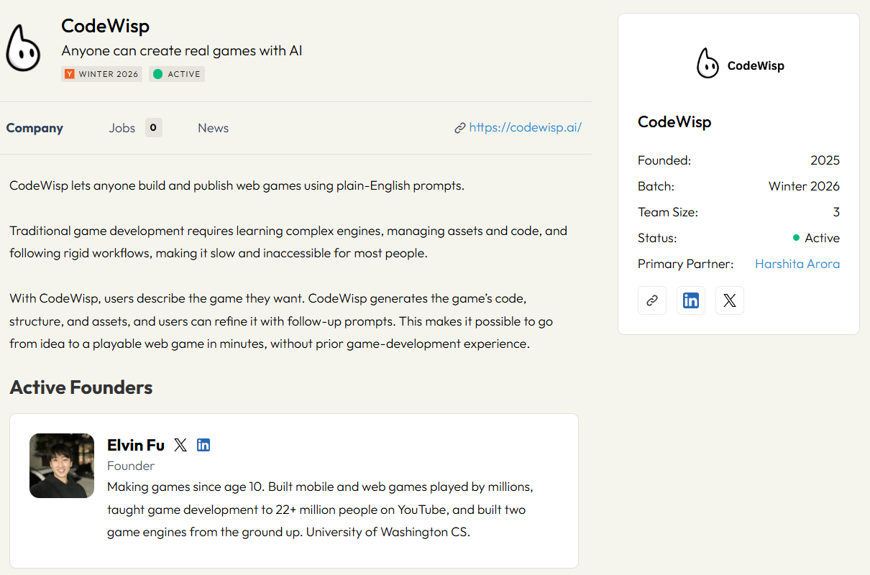Image resolution: width=870 pixels, height=575 pixels.
Task: Click the CodeWisp logo in the sidebar card
Action: [739, 65]
